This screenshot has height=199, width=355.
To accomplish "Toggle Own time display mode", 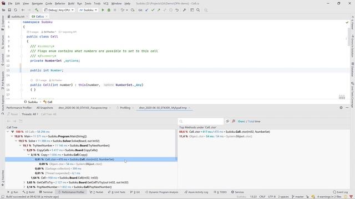I will 241,122.
